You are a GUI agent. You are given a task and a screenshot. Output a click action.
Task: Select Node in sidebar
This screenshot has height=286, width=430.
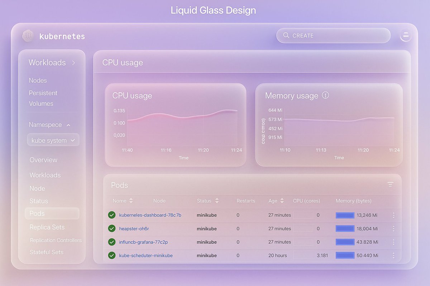tap(37, 188)
